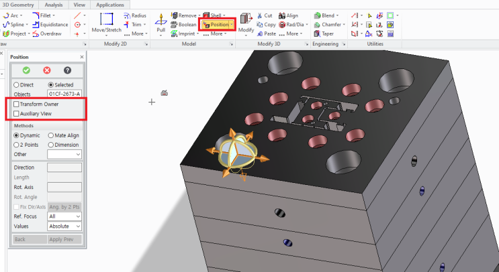The image size is (499, 272).
Task: Open the 3D Geometry tab
Action: point(18,5)
